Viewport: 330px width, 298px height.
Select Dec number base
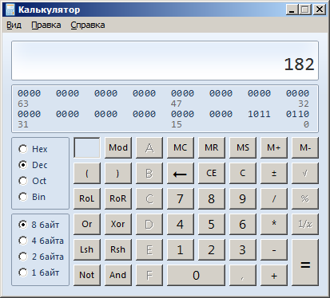point(33,165)
